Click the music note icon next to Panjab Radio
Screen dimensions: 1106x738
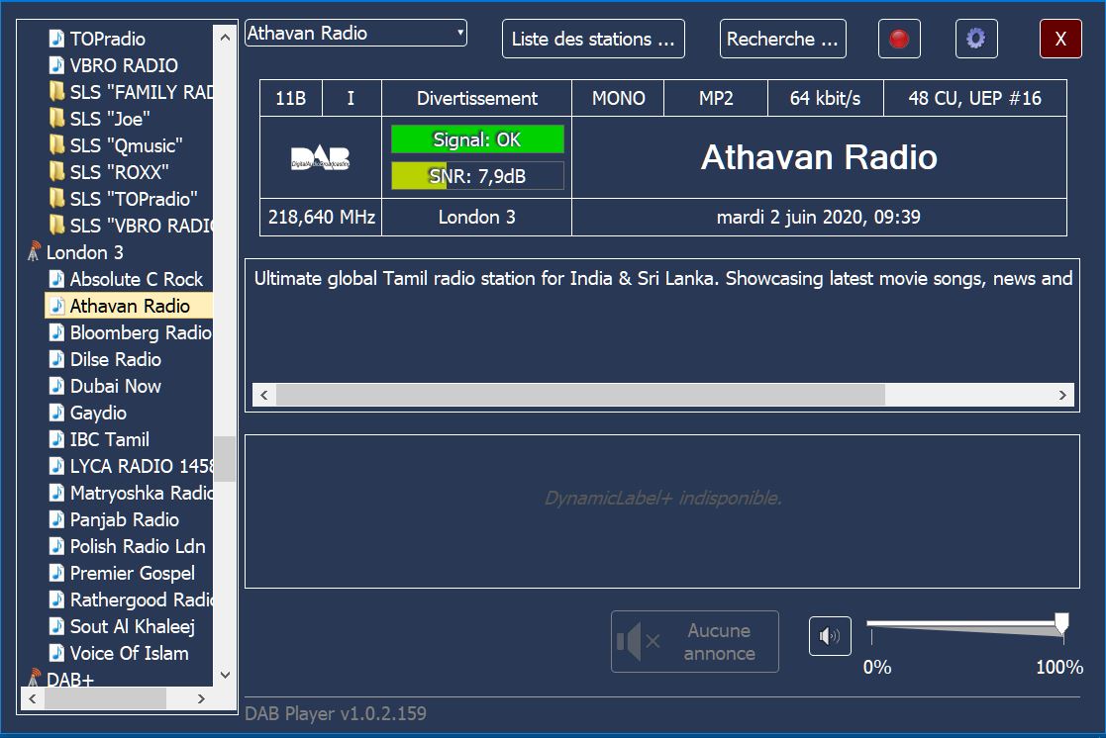click(x=56, y=519)
